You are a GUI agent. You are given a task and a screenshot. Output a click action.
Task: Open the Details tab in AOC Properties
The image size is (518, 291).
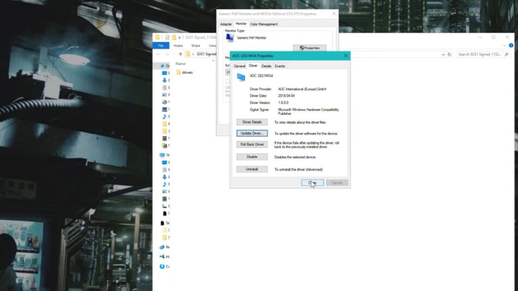pyautogui.click(x=266, y=66)
